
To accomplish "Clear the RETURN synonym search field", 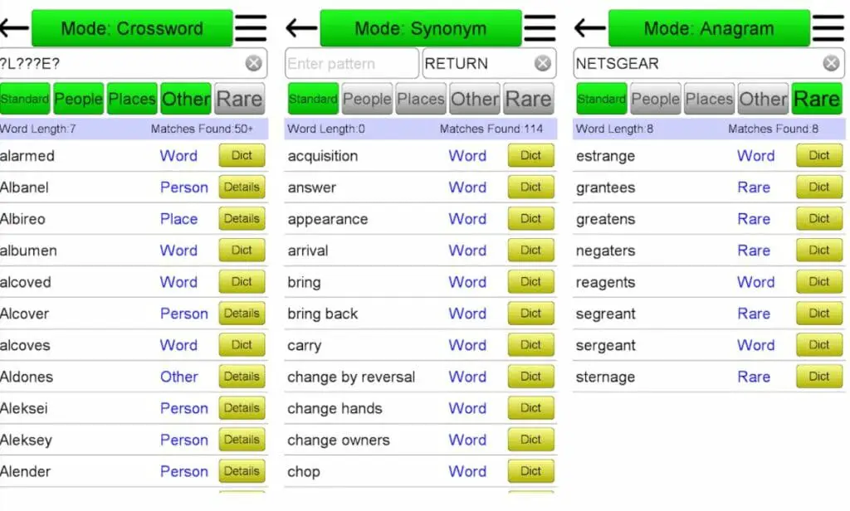I will tap(543, 63).
